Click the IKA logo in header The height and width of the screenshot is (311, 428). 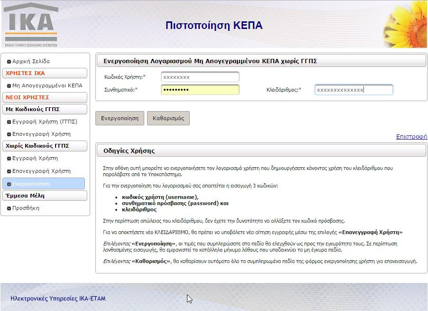pos(31,24)
